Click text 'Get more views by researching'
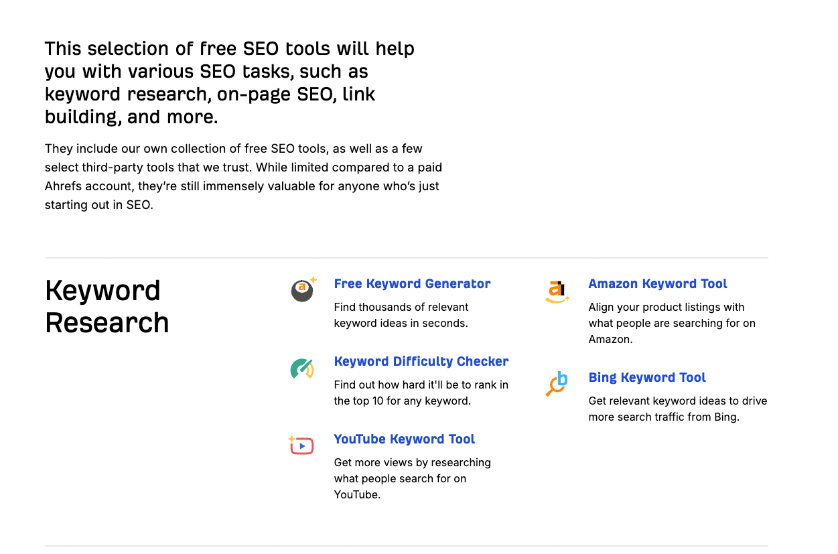838x554 pixels. point(412,462)
